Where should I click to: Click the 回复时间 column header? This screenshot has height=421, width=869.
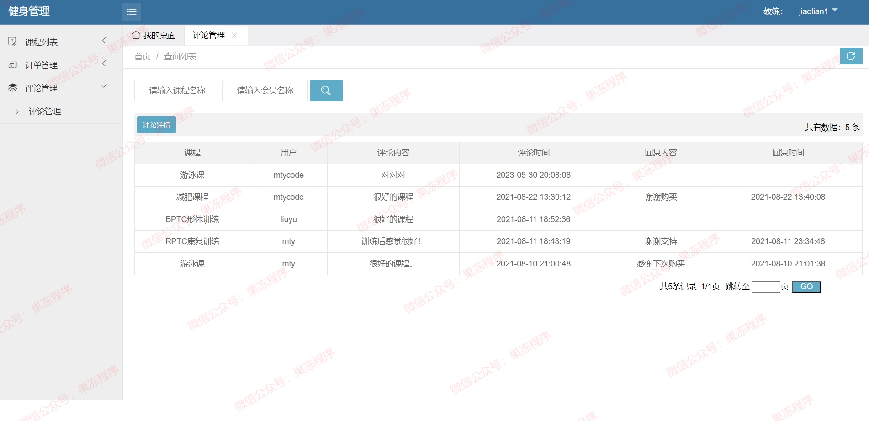(788, 153)
